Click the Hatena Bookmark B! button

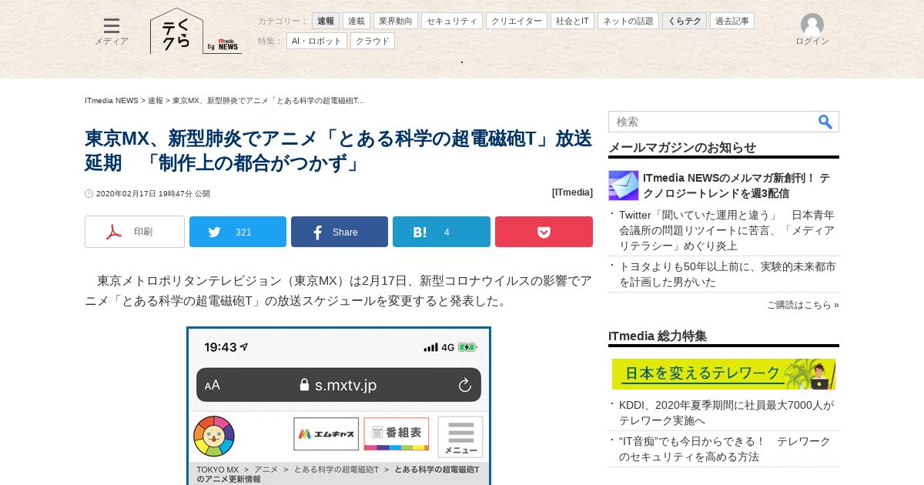click(x=441, y=232)
